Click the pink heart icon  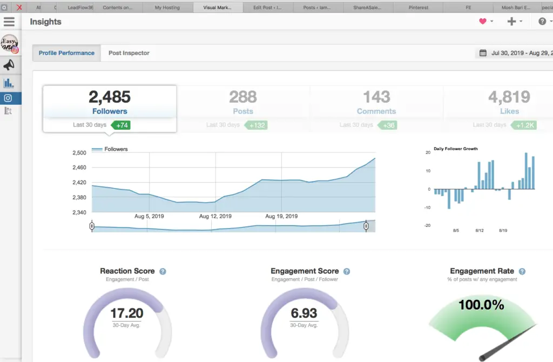point(483,22)
